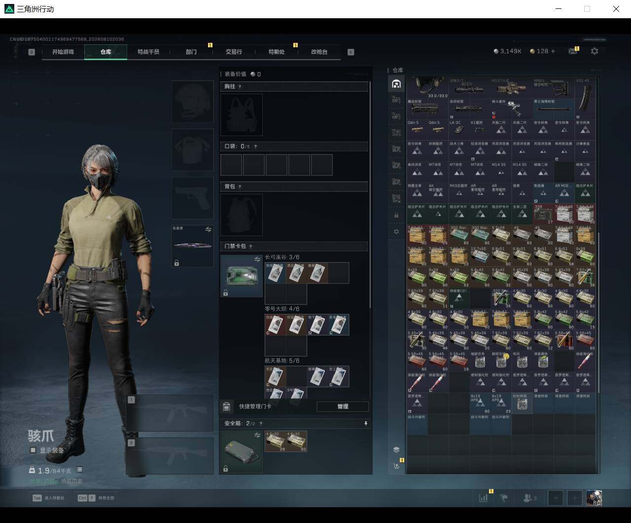
Task: Select primary weapon slot 1
Action: click(x=170, y=413)
